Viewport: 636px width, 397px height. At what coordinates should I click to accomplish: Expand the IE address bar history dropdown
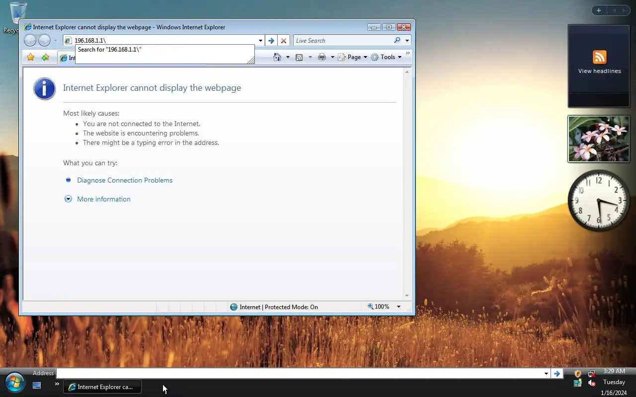(x=260, y=41)
